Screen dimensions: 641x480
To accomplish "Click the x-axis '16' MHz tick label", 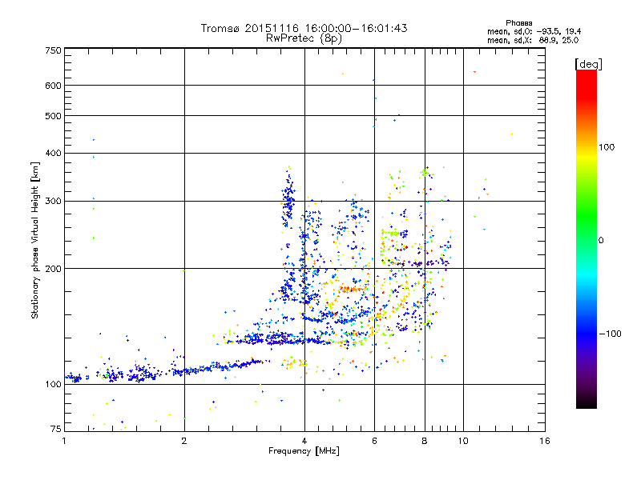I will coord(545,441).
